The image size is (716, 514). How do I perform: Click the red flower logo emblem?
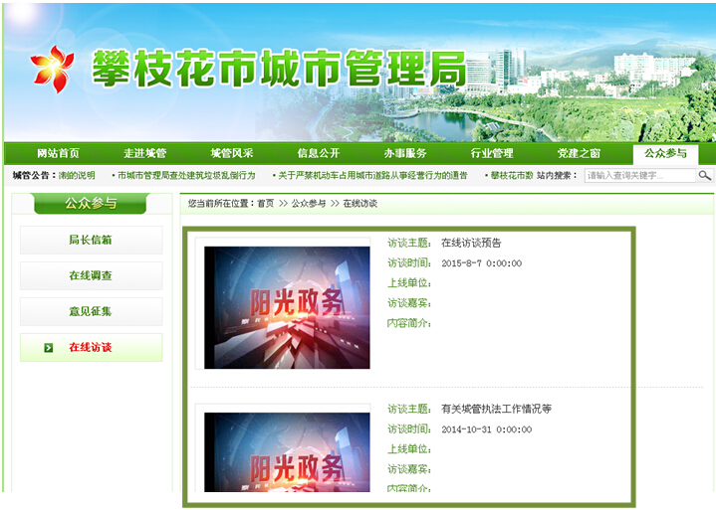click(50, 68)
